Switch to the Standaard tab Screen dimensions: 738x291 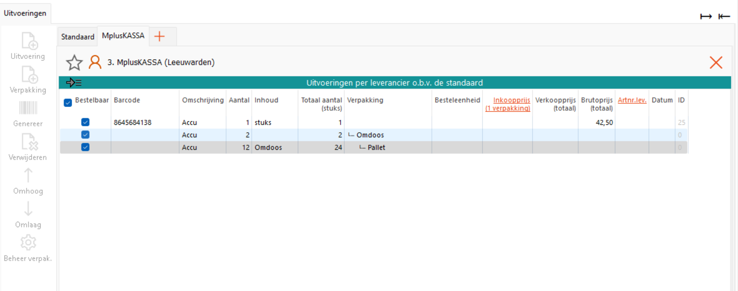coord(78,37)
